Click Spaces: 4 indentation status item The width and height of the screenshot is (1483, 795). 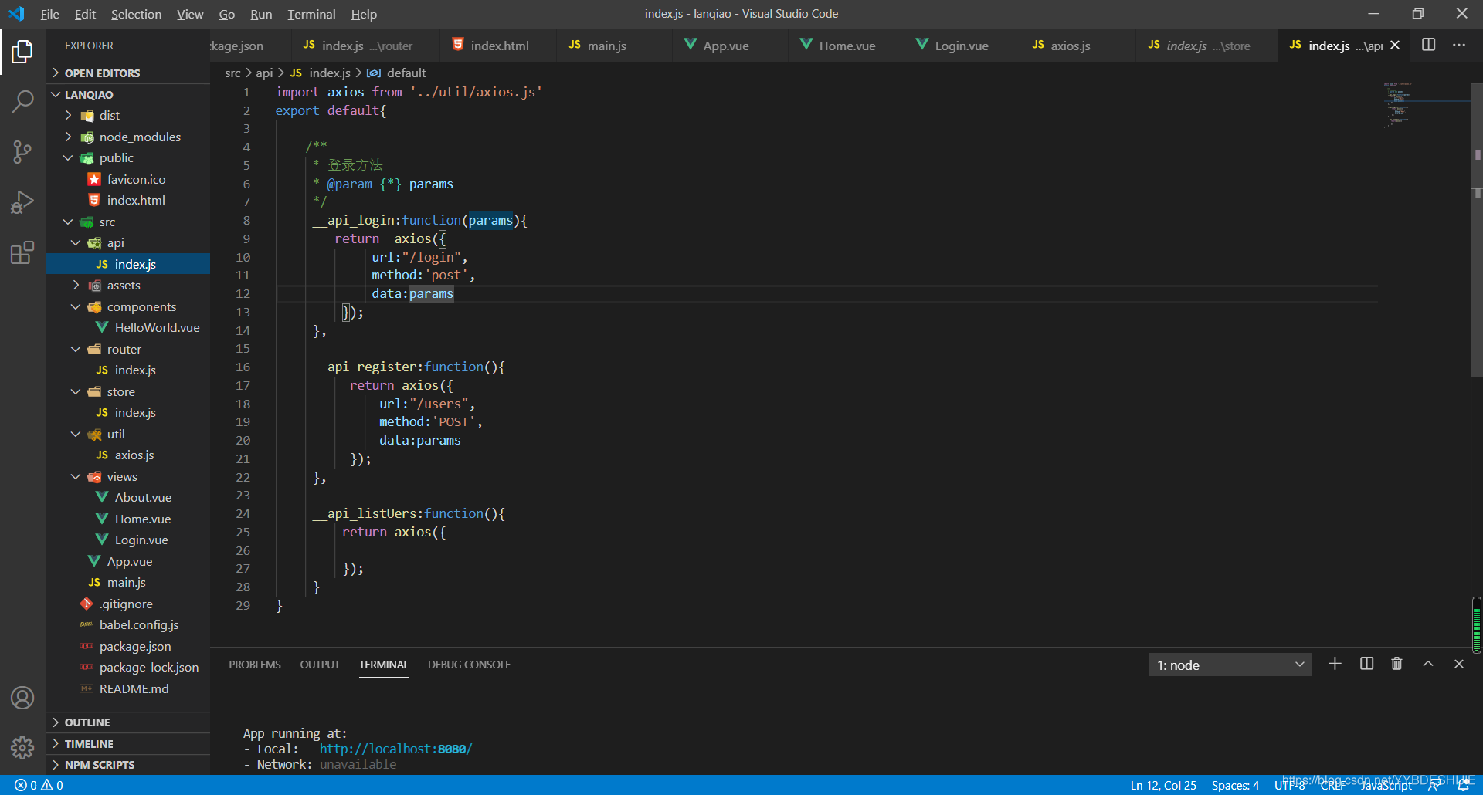(1235, 785)
